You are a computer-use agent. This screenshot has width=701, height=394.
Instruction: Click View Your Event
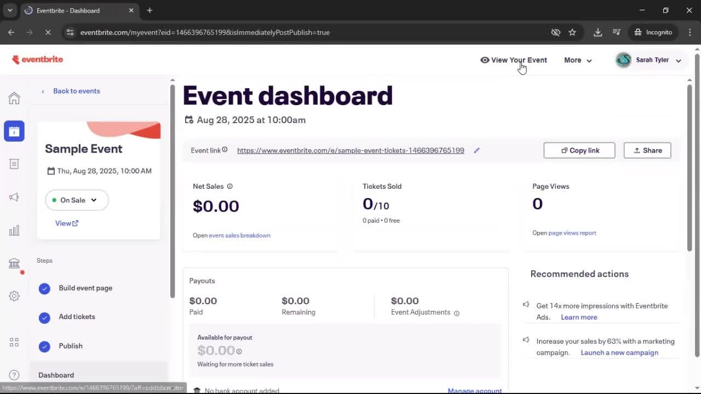click(513, 60)
